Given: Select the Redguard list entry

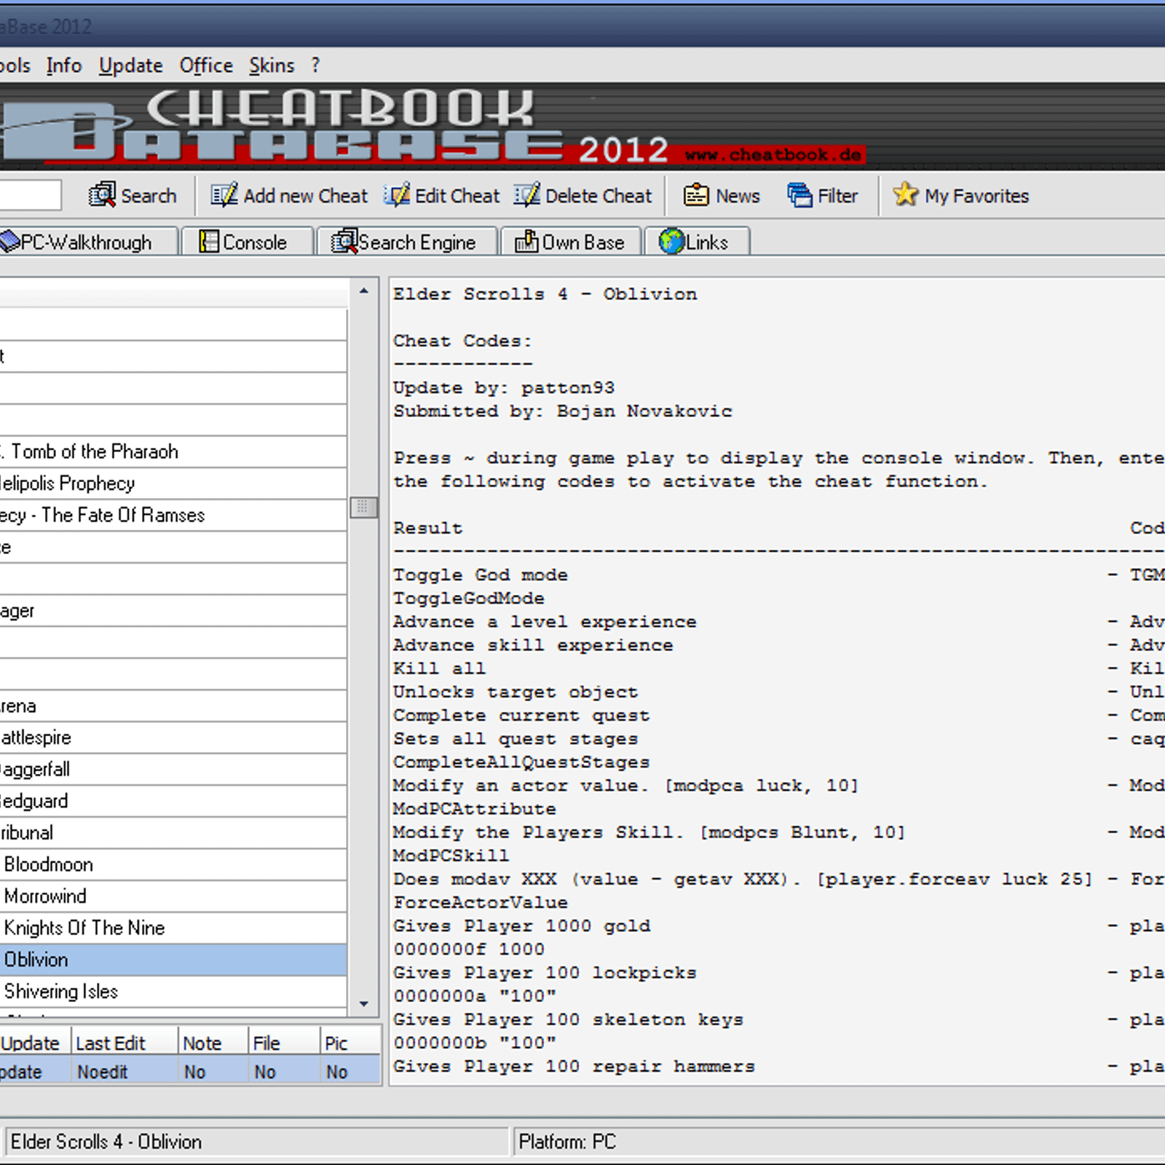Looking at the screenshot, I should pyautogui.click(x=173, y=801).
